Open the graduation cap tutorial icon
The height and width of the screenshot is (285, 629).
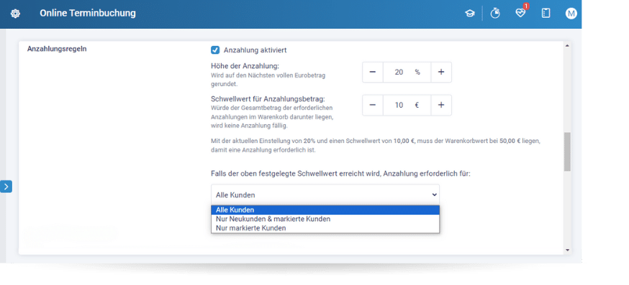pyautogui.click(x=469, y=13)
